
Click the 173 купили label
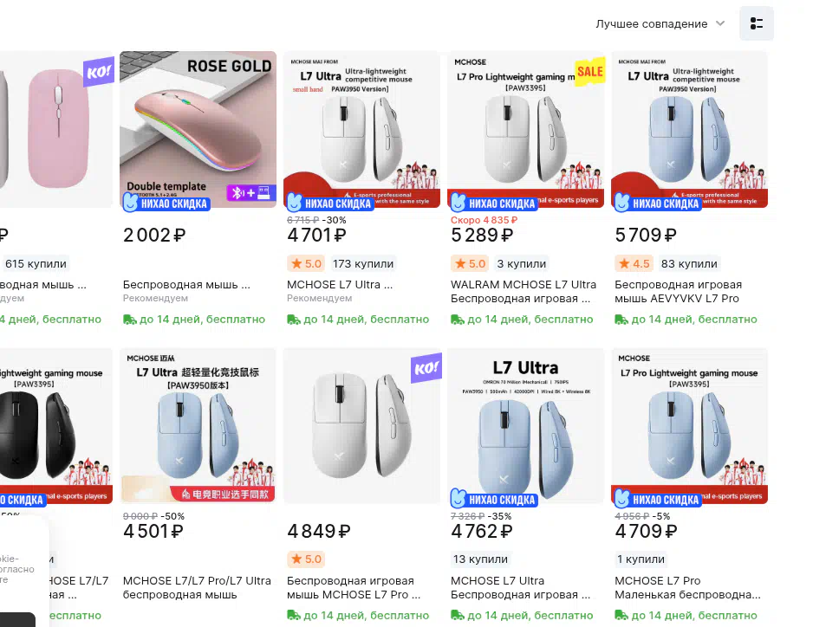pyautogui.click(x=363, y=264)
